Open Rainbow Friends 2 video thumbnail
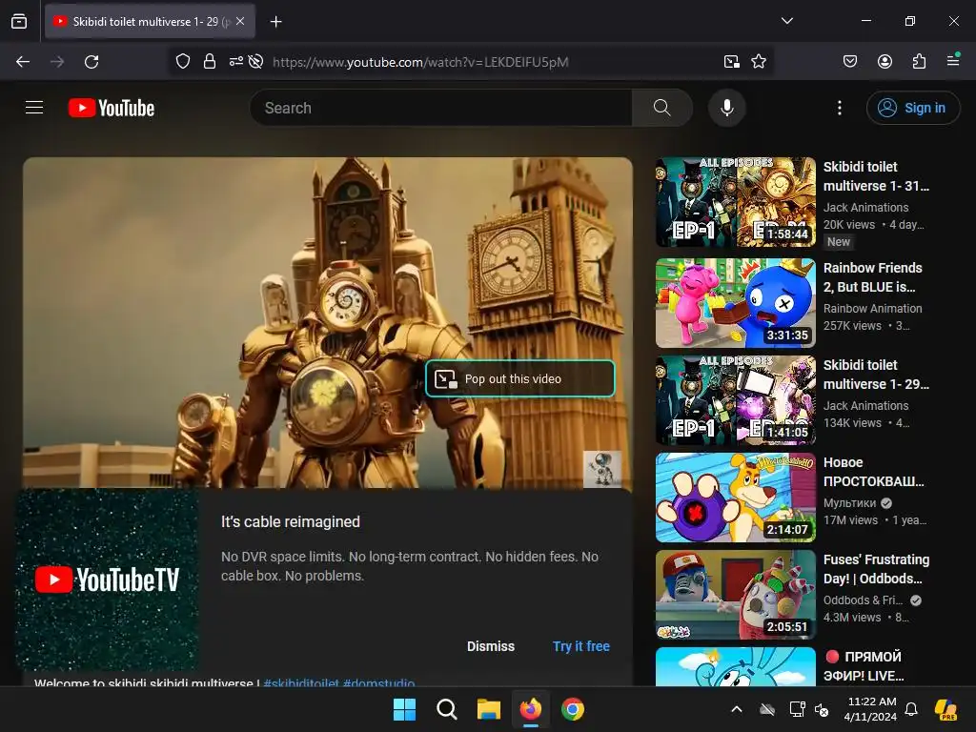976x732 pixels. (735, 303)
